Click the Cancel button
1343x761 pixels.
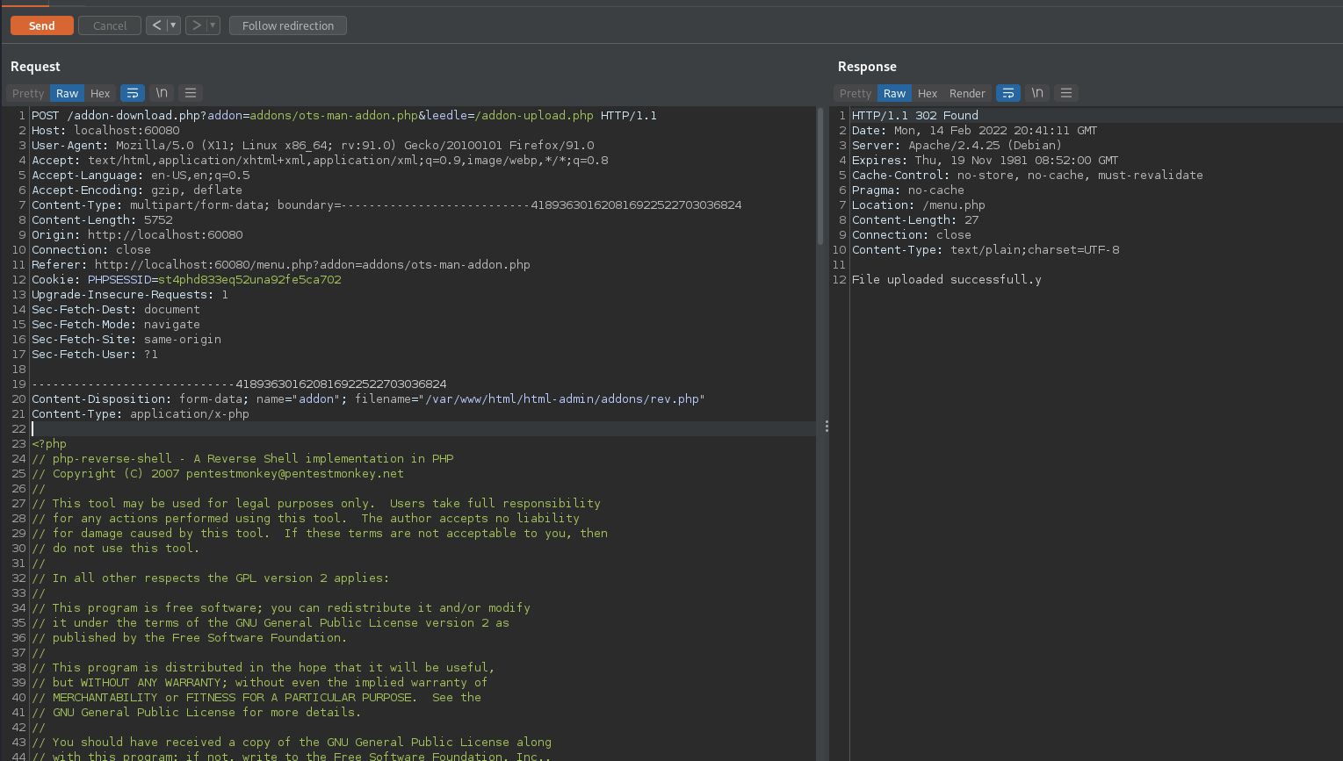[110, 25]
